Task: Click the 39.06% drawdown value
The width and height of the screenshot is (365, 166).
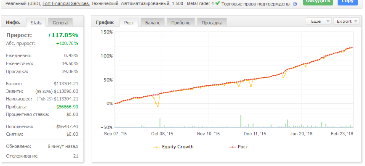Action: click(x=70, y=71)
